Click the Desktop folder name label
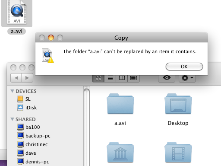Screen dimensions: 221x166 178,123
